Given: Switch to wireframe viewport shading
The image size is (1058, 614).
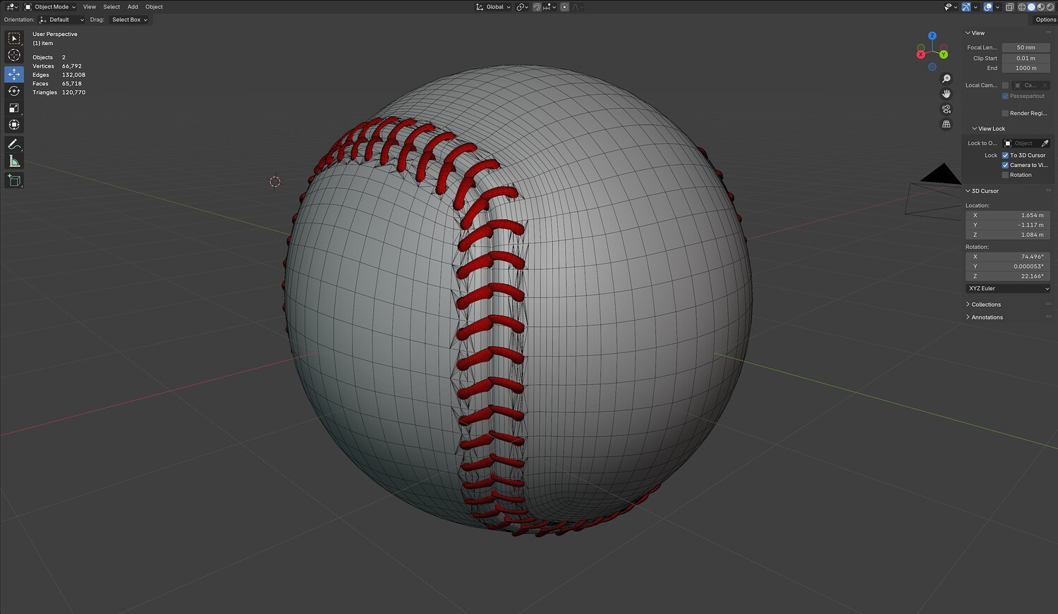Looking at the screenshot, I should [x=1021, y=7].
